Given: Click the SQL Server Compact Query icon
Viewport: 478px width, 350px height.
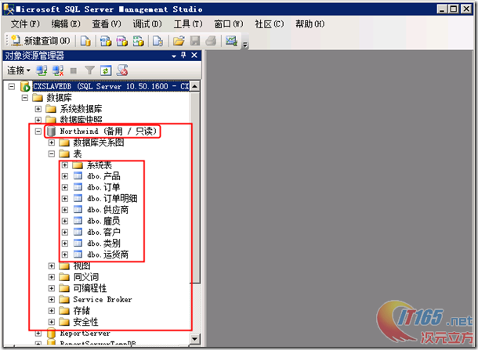Looking at the screenshot, I should pos(158,41).
